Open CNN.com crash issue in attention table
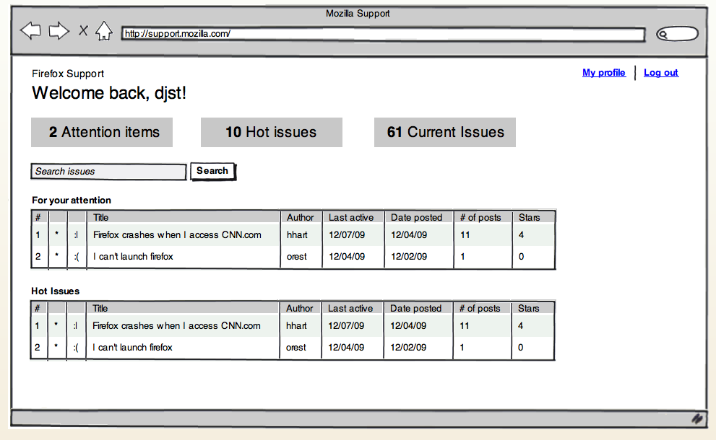 [x=177, y=235]
